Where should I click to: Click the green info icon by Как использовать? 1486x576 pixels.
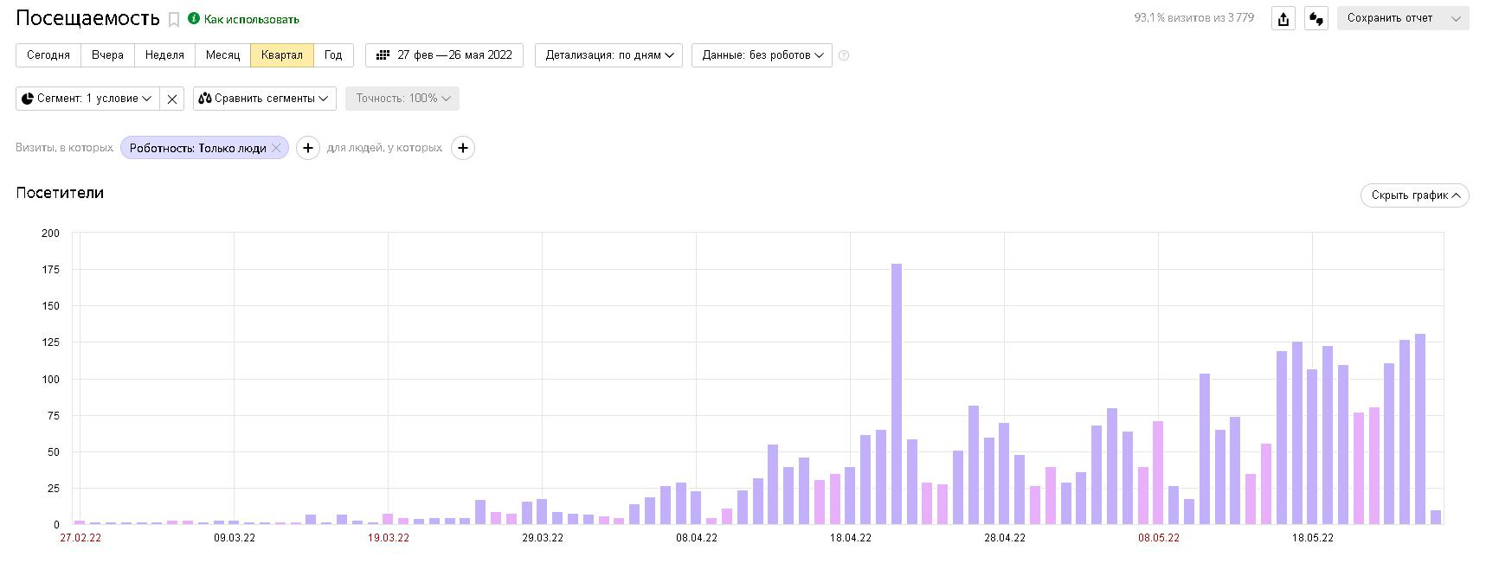(x=194, y=18)
